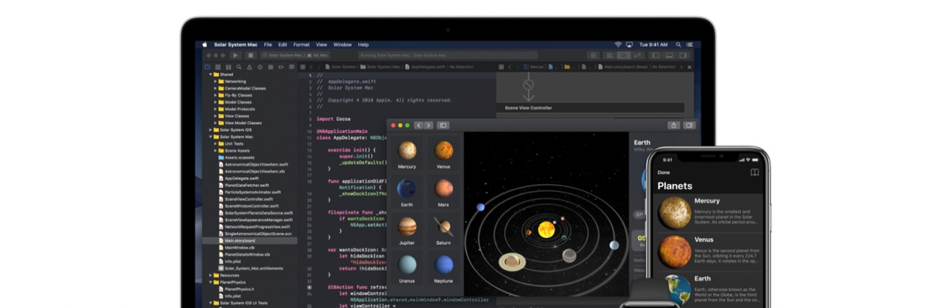This screenshot has width=926, height=308.
Task: Click the breakpoint marker beside IBAction line
Action: tap(310, 286)
